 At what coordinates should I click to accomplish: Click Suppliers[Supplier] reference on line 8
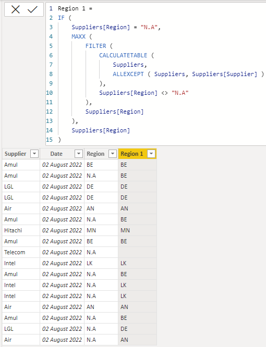click(x=225, y=74)
